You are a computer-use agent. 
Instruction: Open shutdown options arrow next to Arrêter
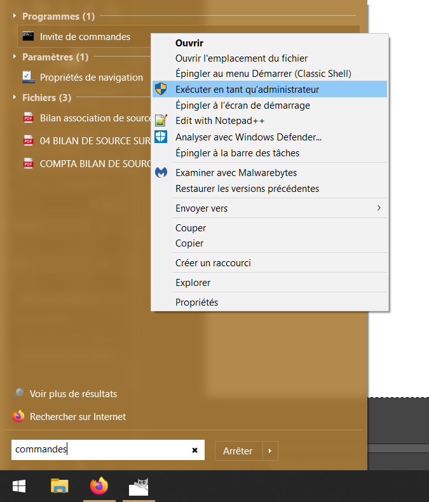click(269, 451)
